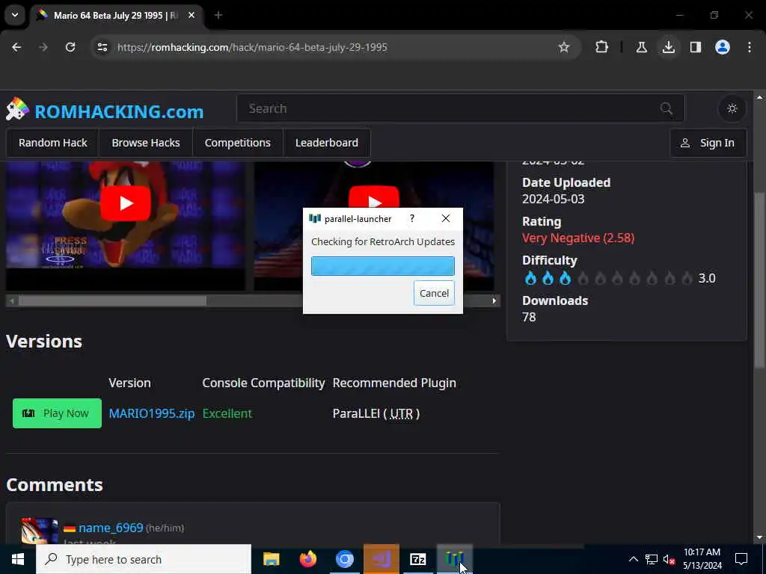Show hidden system tray icons

point(633,559)
